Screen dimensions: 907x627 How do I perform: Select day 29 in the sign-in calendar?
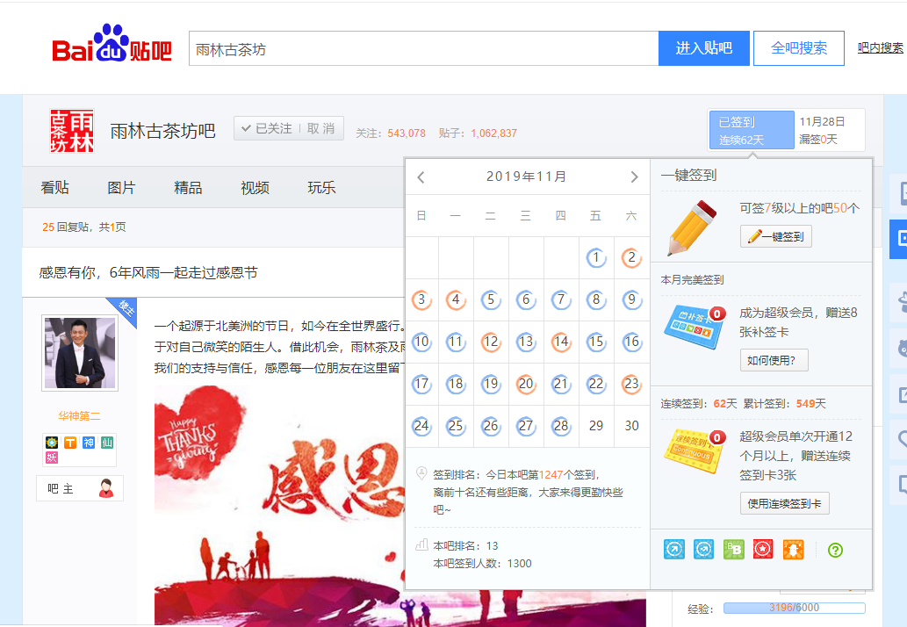(x=596, y=426)
